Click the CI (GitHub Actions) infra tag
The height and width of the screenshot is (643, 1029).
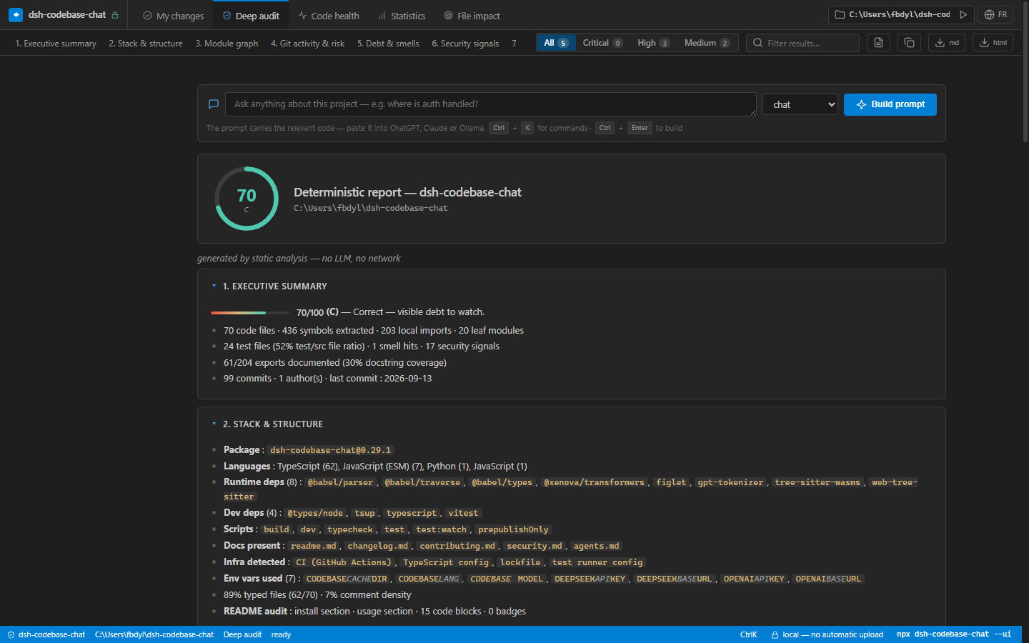344,562
